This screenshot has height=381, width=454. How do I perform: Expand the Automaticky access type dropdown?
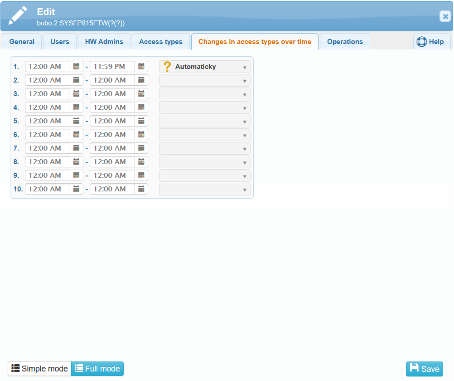(x=205, y=67)
